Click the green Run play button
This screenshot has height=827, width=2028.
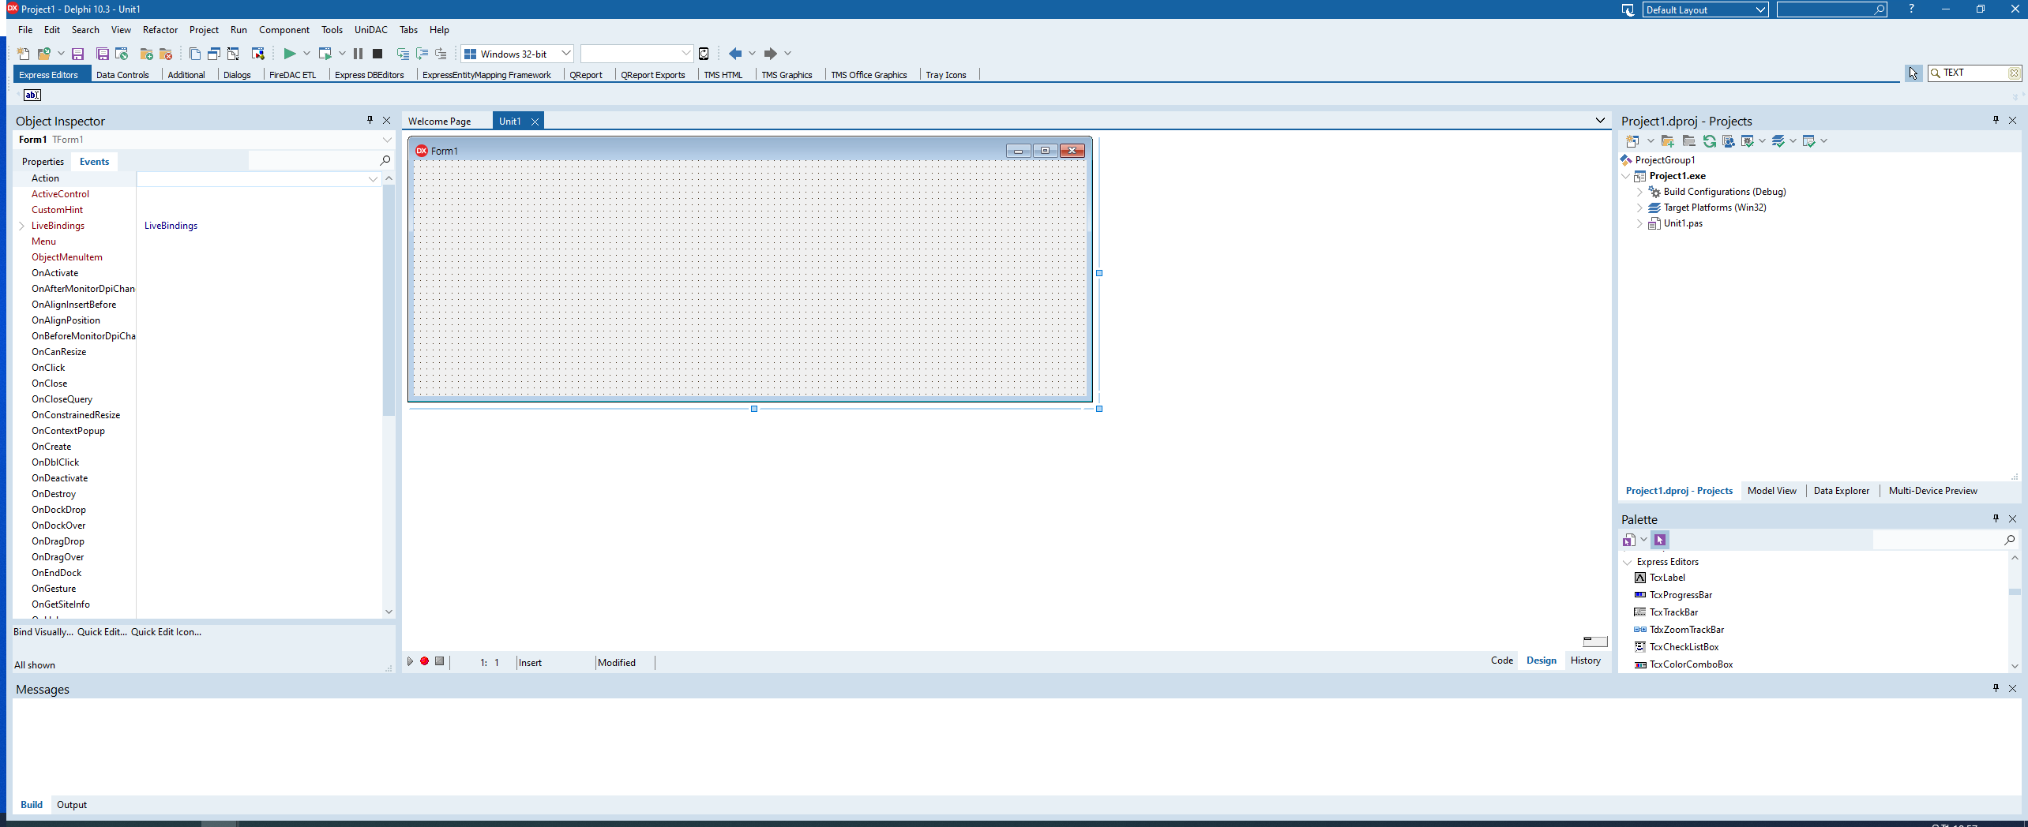click(x=289, y=54)
